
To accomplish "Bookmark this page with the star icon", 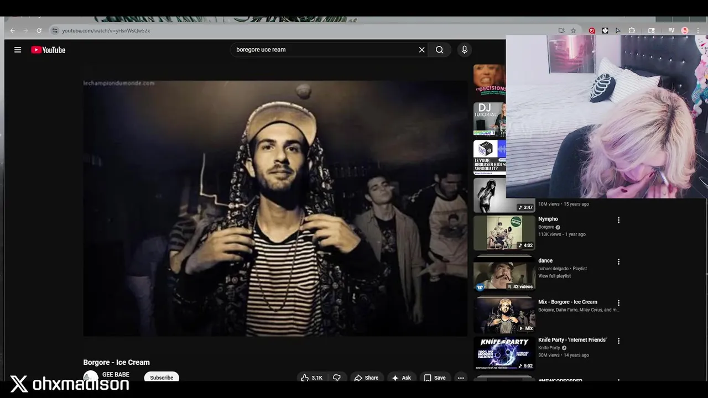I will coord(574,30).
